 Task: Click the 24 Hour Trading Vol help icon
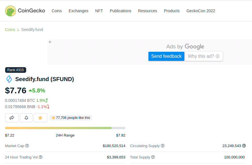(41, 157)
